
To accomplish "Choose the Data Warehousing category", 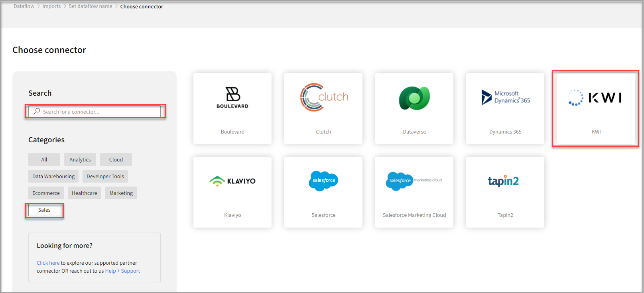I will 53,176.
